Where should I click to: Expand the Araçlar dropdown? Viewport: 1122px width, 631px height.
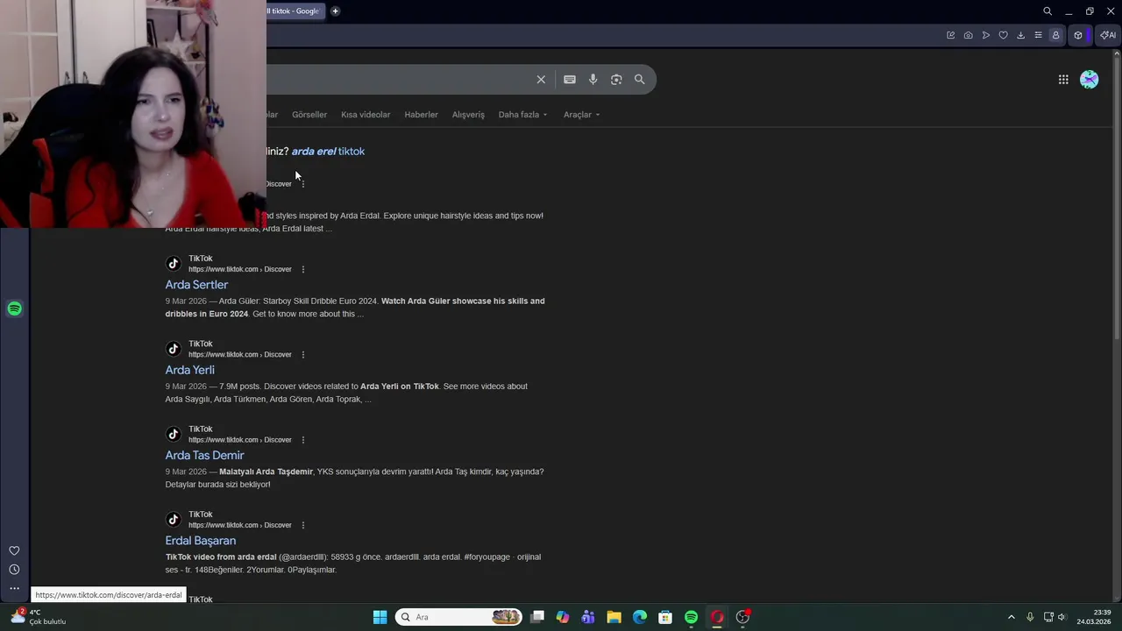pos(582,115)
